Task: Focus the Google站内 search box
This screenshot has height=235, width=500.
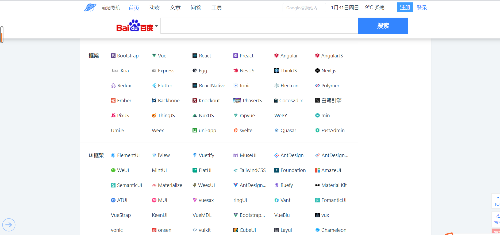Action: (x=304, y=8)
